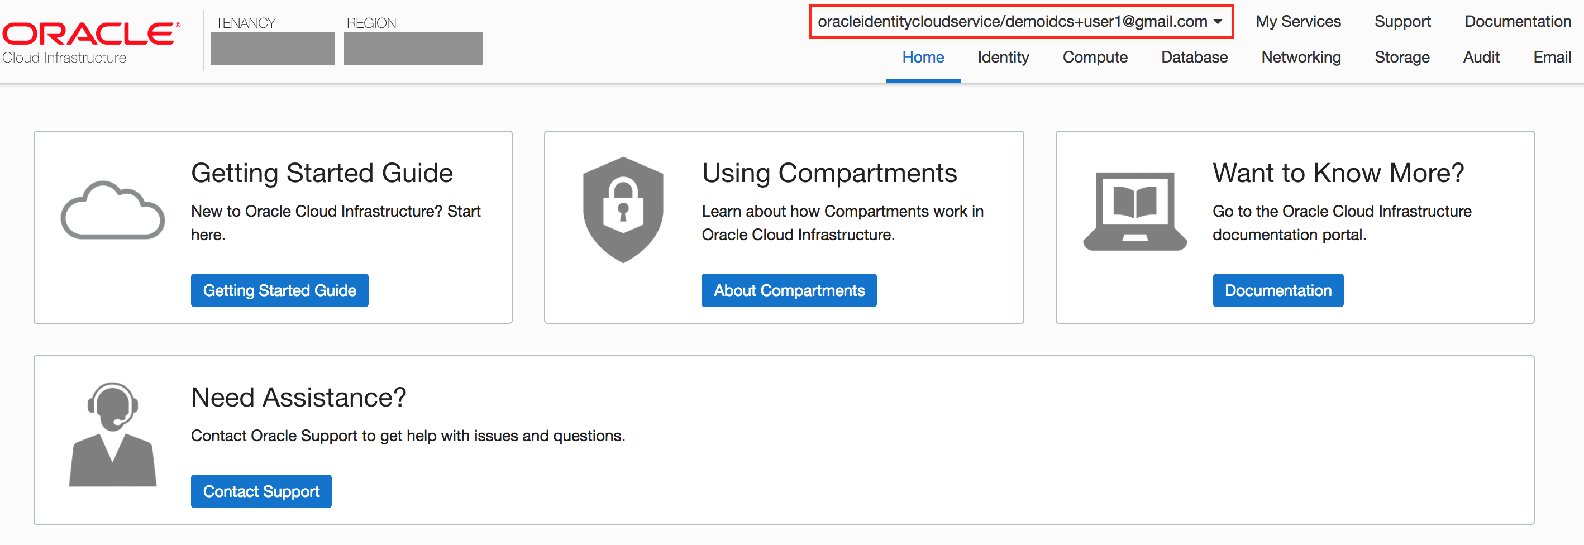Viewport: 1584px width, 545px height.
Task: Open the Audit tab
Action: [1481, 57]
